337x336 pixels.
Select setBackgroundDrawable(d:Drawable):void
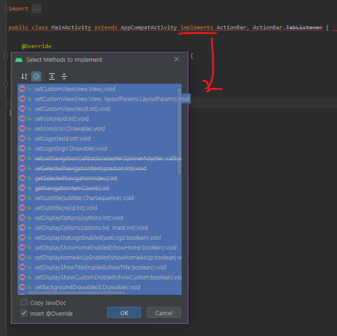click(x=100, y=287)
